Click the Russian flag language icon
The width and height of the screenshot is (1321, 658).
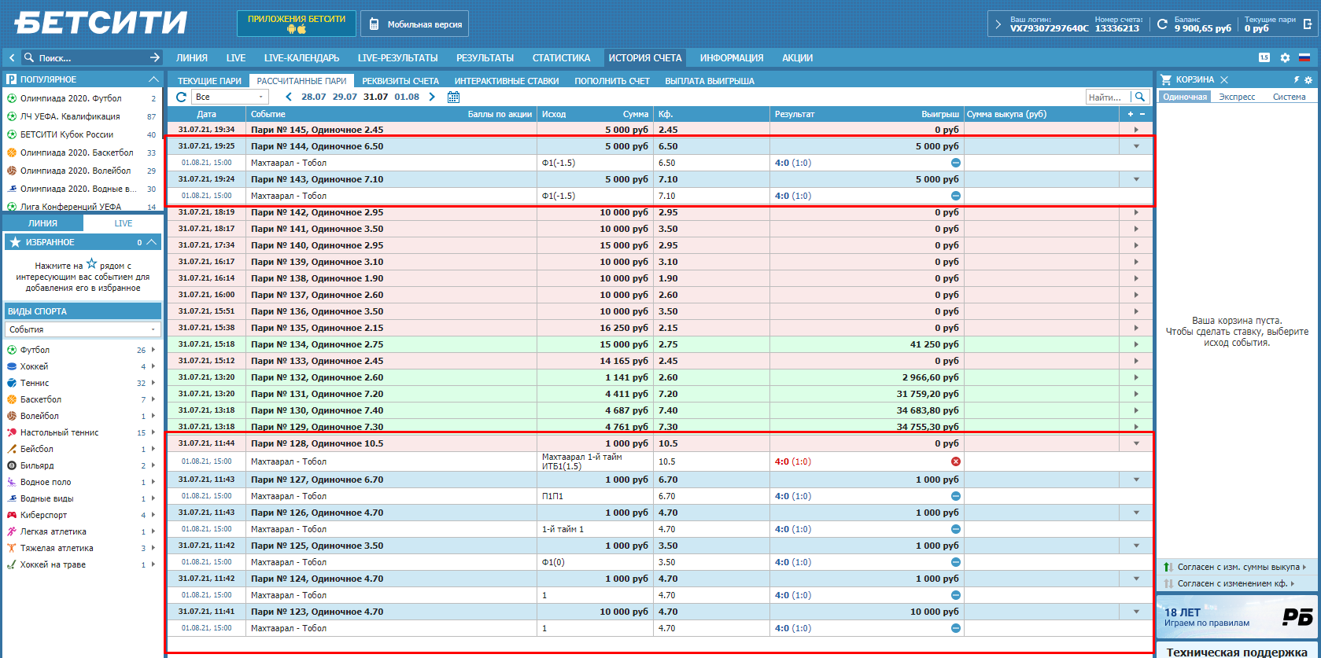pyautogui.click(x=1304, y=58)
